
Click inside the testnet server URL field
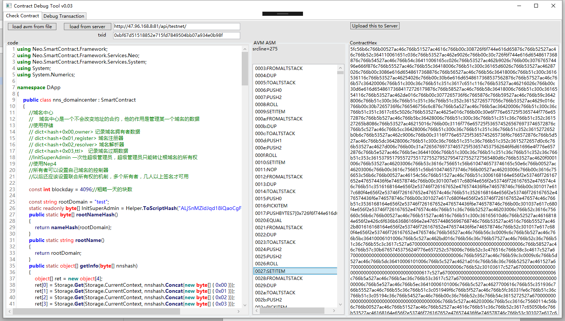point(177,26)
